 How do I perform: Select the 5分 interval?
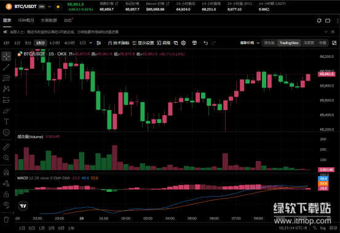click(28, 43)
